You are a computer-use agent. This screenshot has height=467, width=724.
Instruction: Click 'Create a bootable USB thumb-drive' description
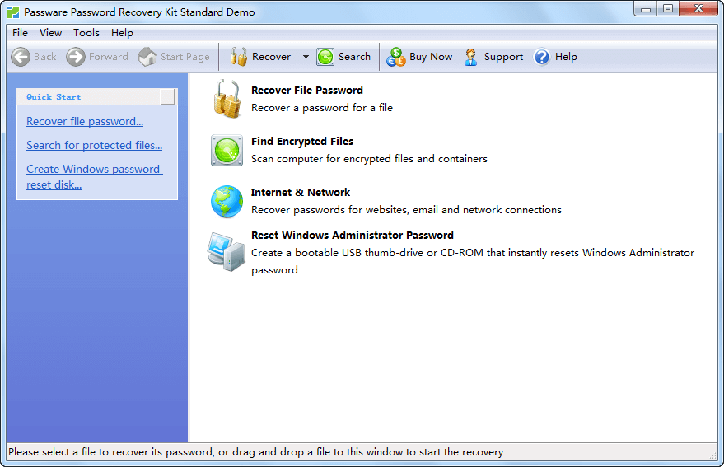click(x=473, y=261)
